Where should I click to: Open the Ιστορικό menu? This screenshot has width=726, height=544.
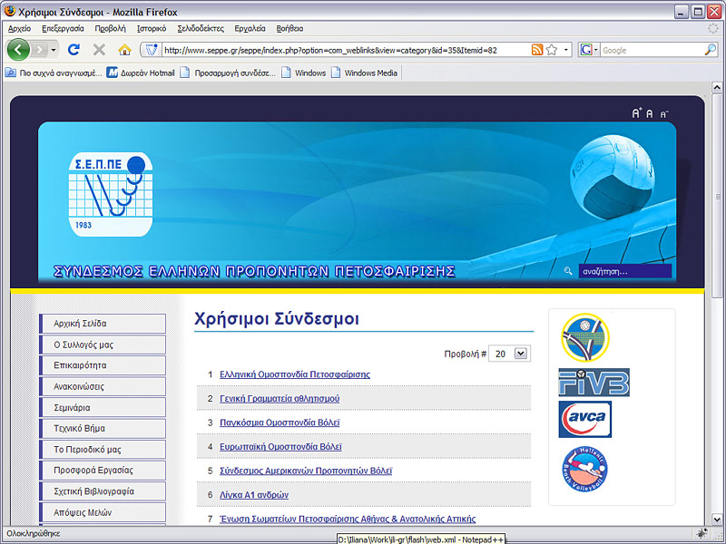(x=152, y=29)
